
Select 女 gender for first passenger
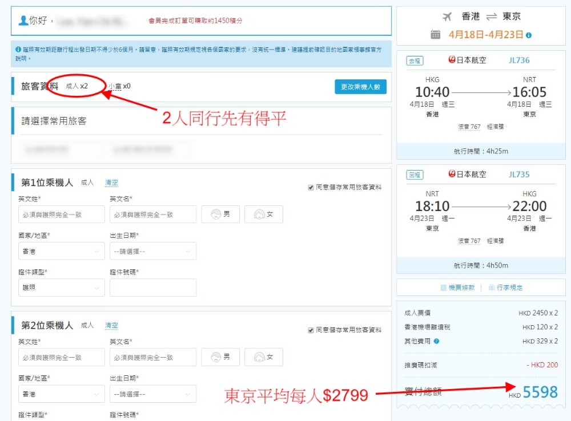point(264,214)
